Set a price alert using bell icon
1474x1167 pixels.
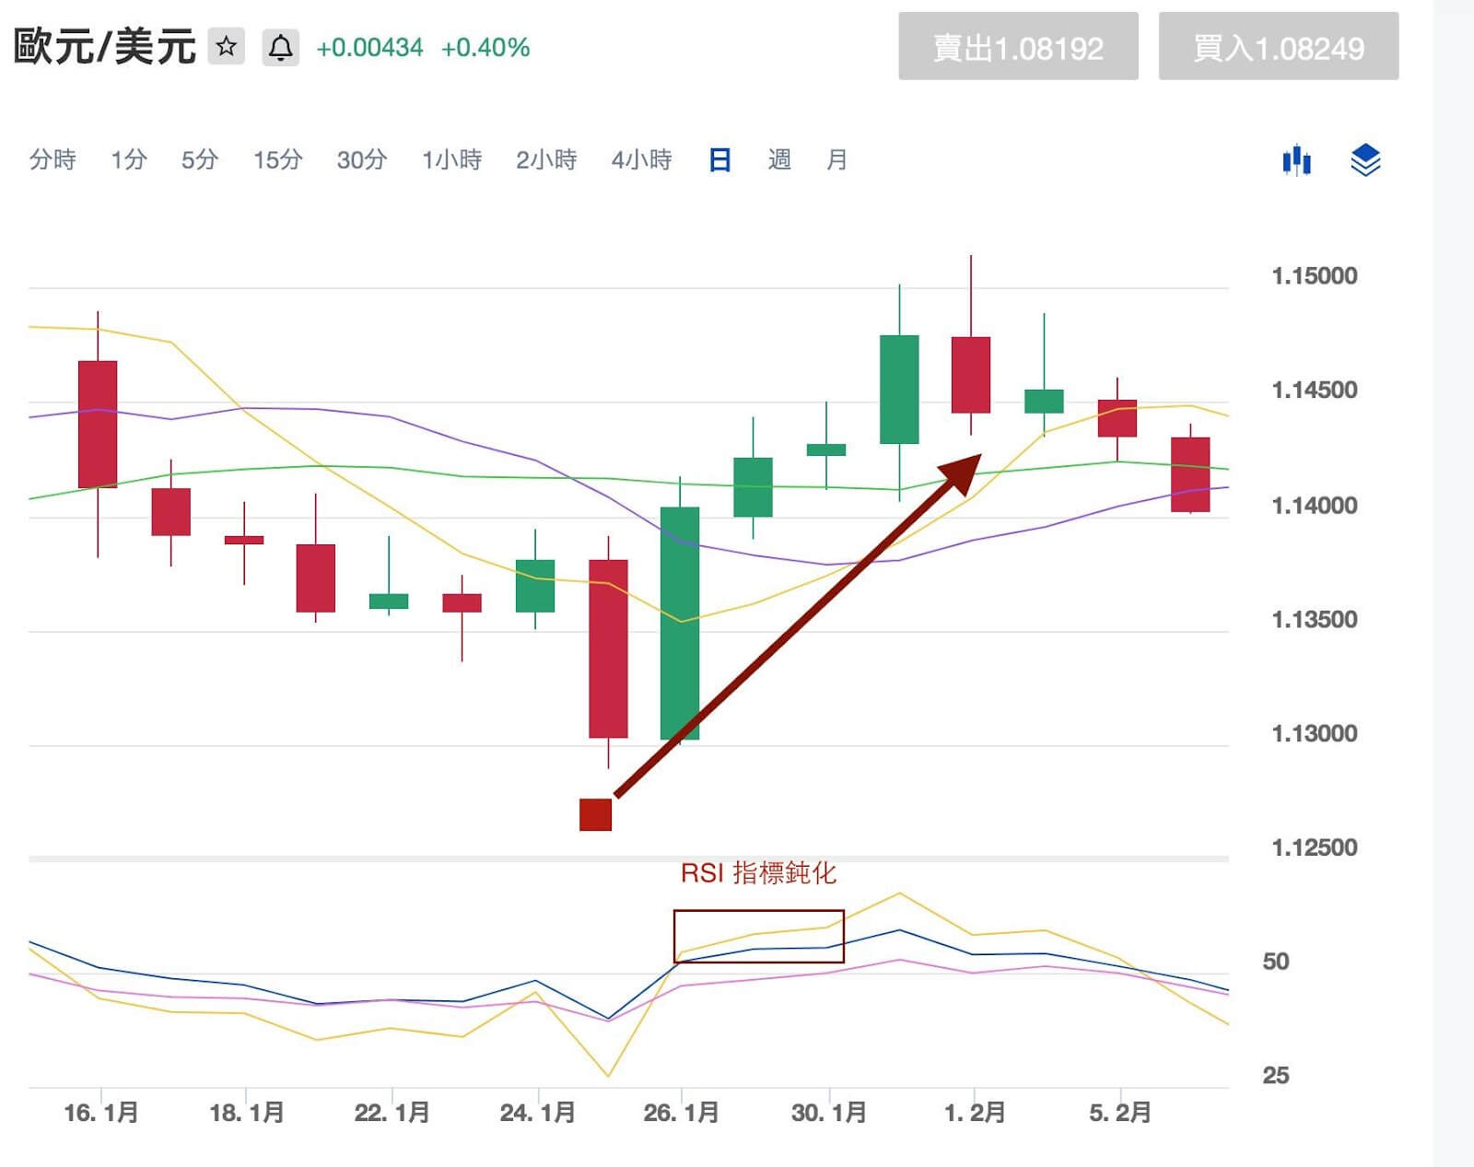(x=281, y=47)
